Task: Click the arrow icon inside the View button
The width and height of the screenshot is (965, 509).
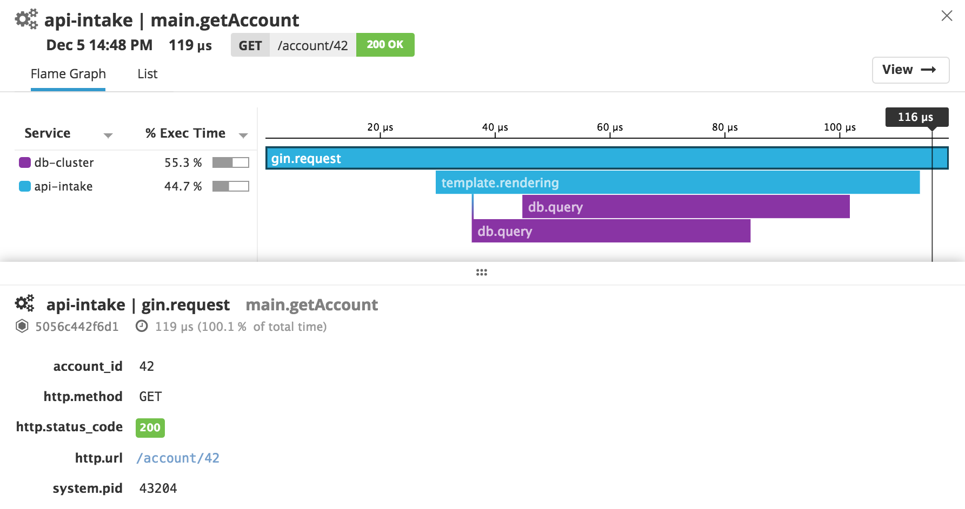Action: point(928,70)
